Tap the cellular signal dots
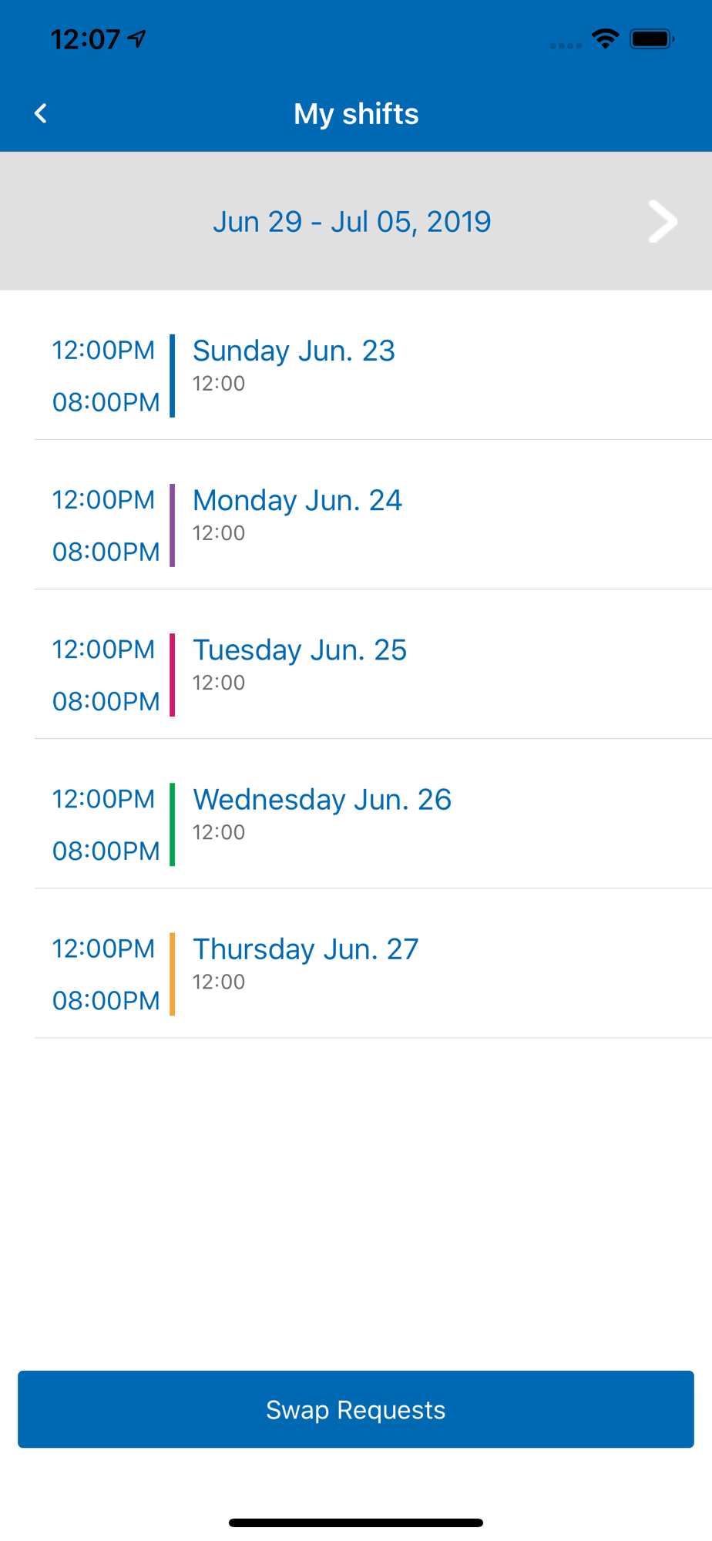Image resolution: width=712 pixels, height=1541 pixels. [x=566, y=45]
